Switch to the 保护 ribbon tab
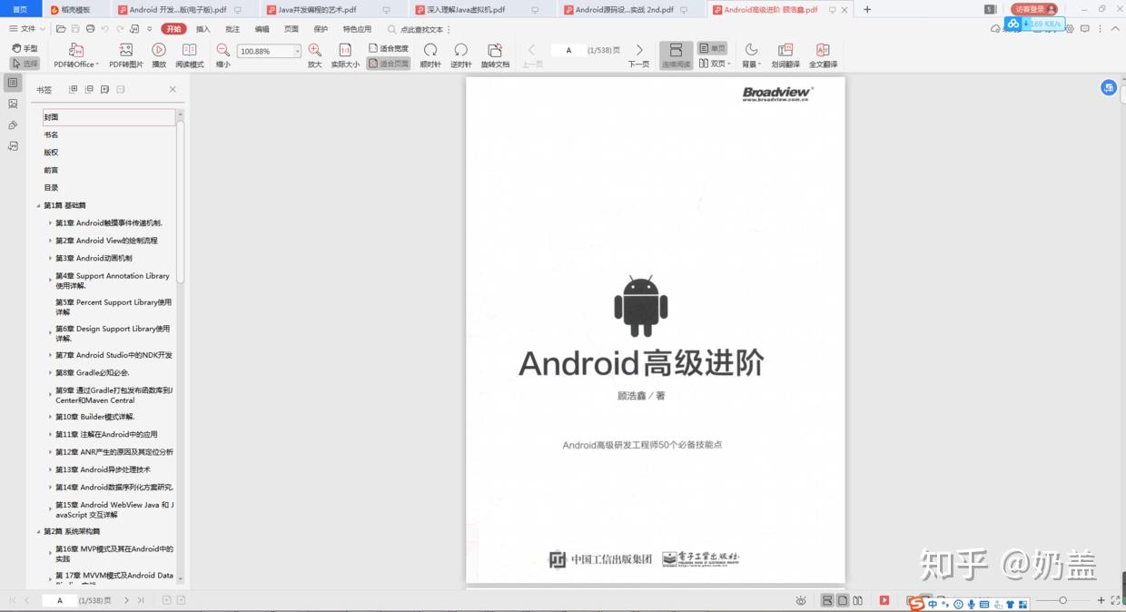 click(321, 29)
